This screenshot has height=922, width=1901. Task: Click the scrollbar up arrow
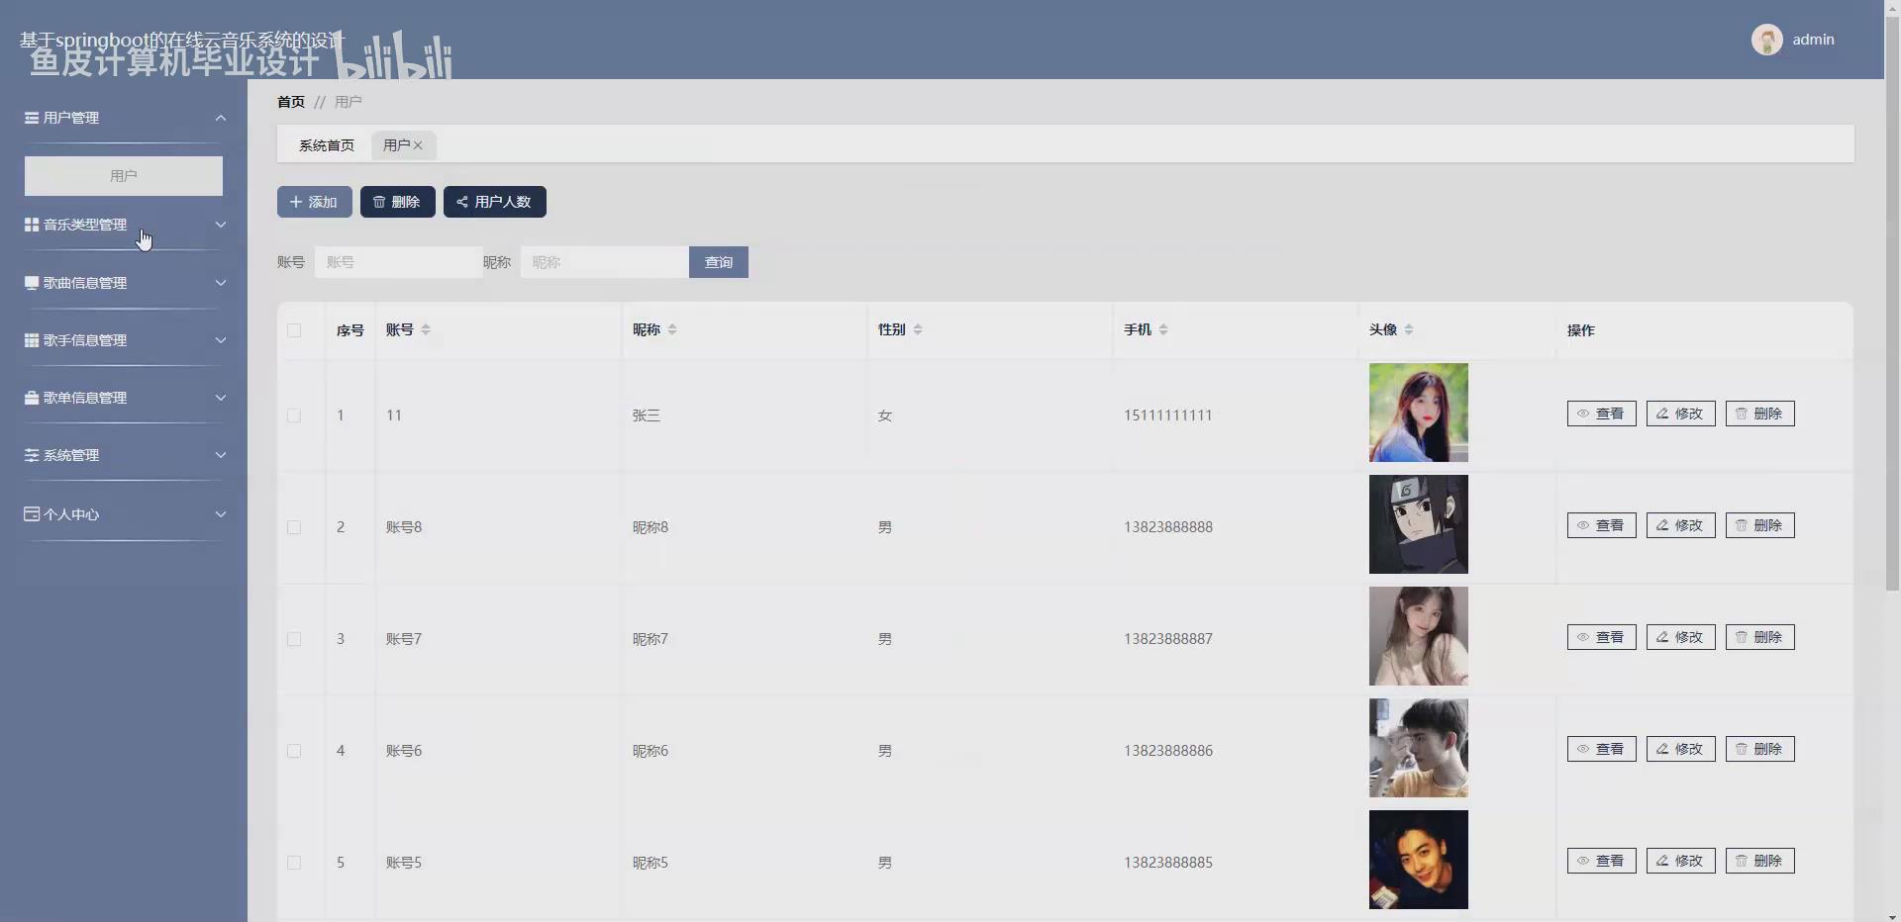1892,6
